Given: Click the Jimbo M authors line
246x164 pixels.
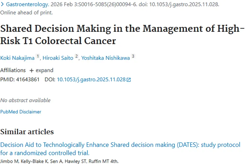Looking at the screenshot, I should pyautogui.click(x=59, y=161).
